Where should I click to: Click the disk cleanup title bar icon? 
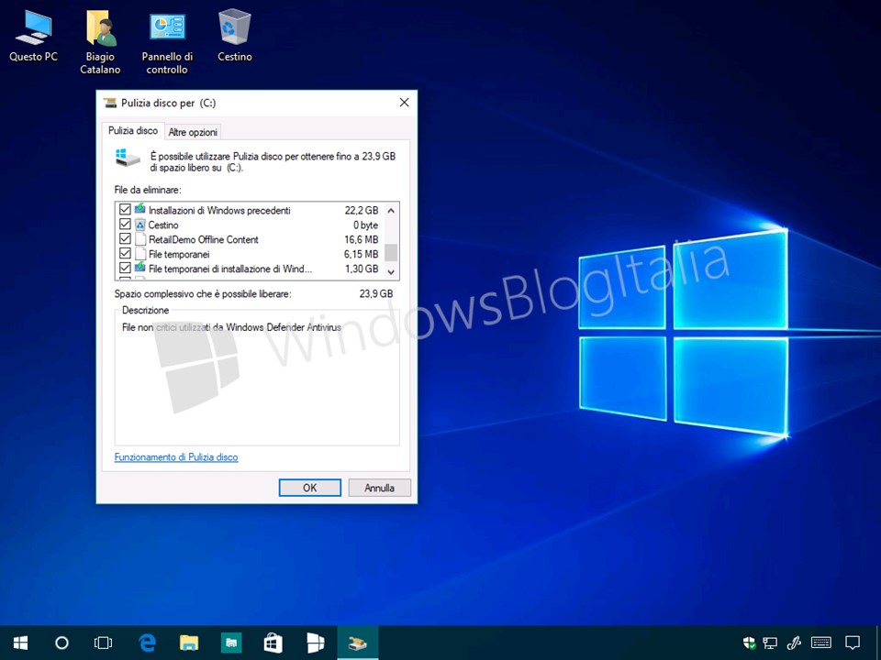110,103
